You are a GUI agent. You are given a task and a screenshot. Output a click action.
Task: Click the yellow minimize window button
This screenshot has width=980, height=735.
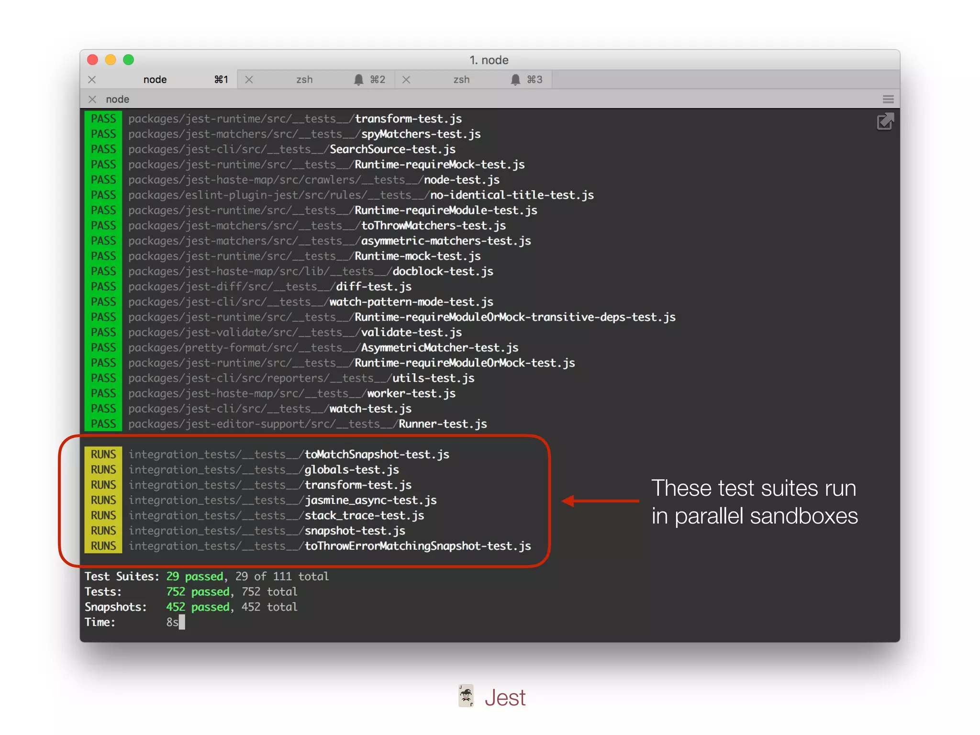111,60
